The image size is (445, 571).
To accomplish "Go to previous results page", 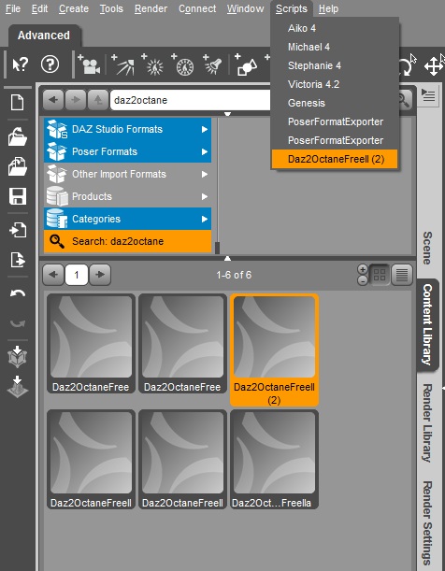I will click(53, 275).
